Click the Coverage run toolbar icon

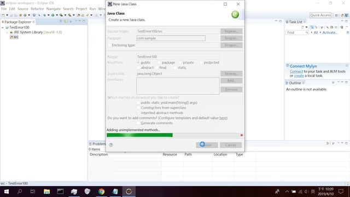click(x=61, y=15)
